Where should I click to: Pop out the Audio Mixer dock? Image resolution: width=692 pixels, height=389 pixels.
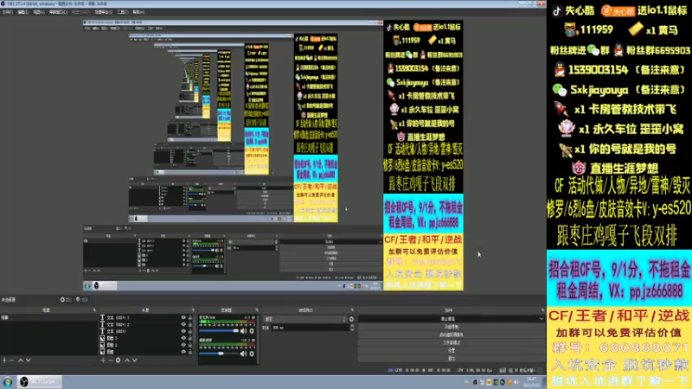257,310
